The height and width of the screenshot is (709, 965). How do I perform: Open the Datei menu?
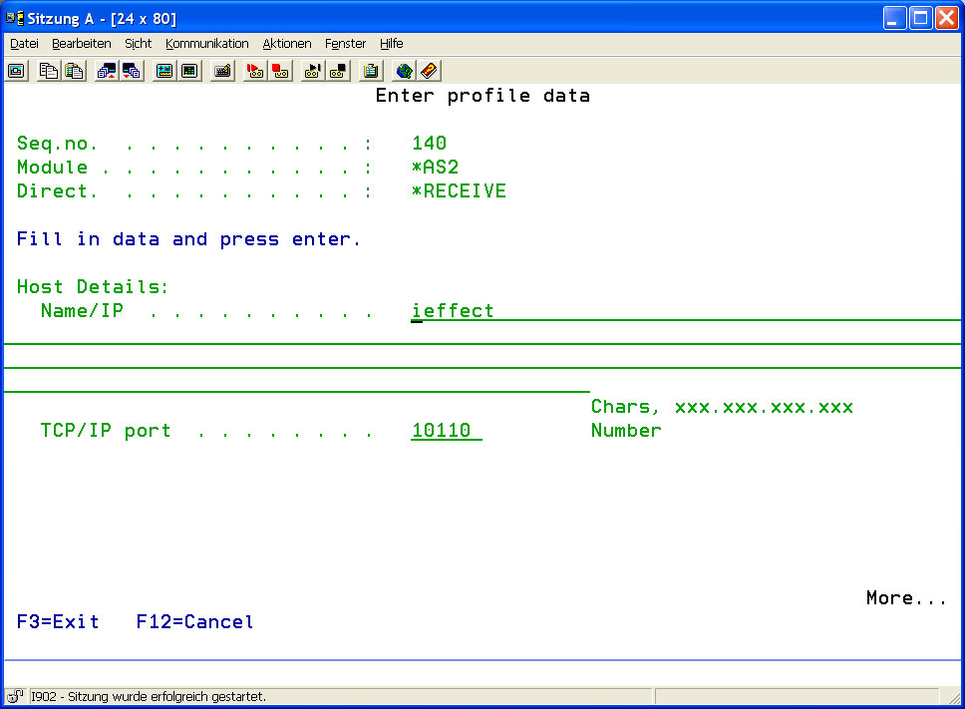pos(24,44)
